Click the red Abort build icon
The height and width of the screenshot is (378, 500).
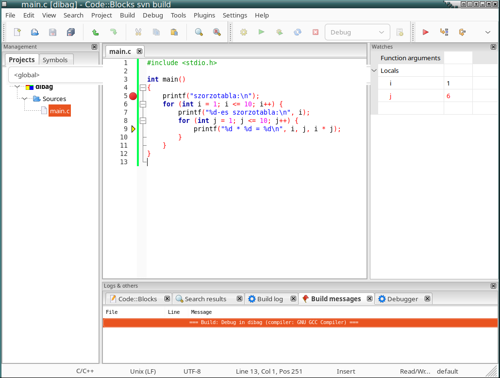(316, 33)
